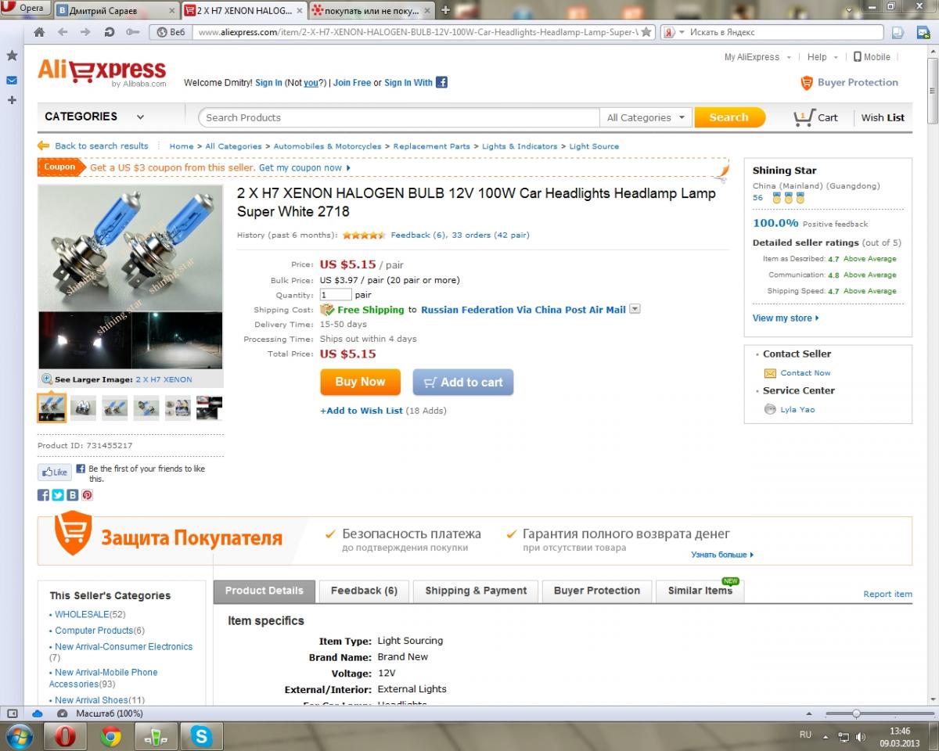Expand the CATEGORIES dropdown
This screenshot has width=939, height=751.
pyautogui.click(x=95, y=117)
